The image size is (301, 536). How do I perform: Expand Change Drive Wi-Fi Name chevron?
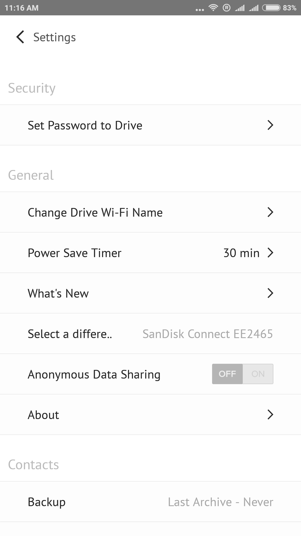click(x=270, y=212)
